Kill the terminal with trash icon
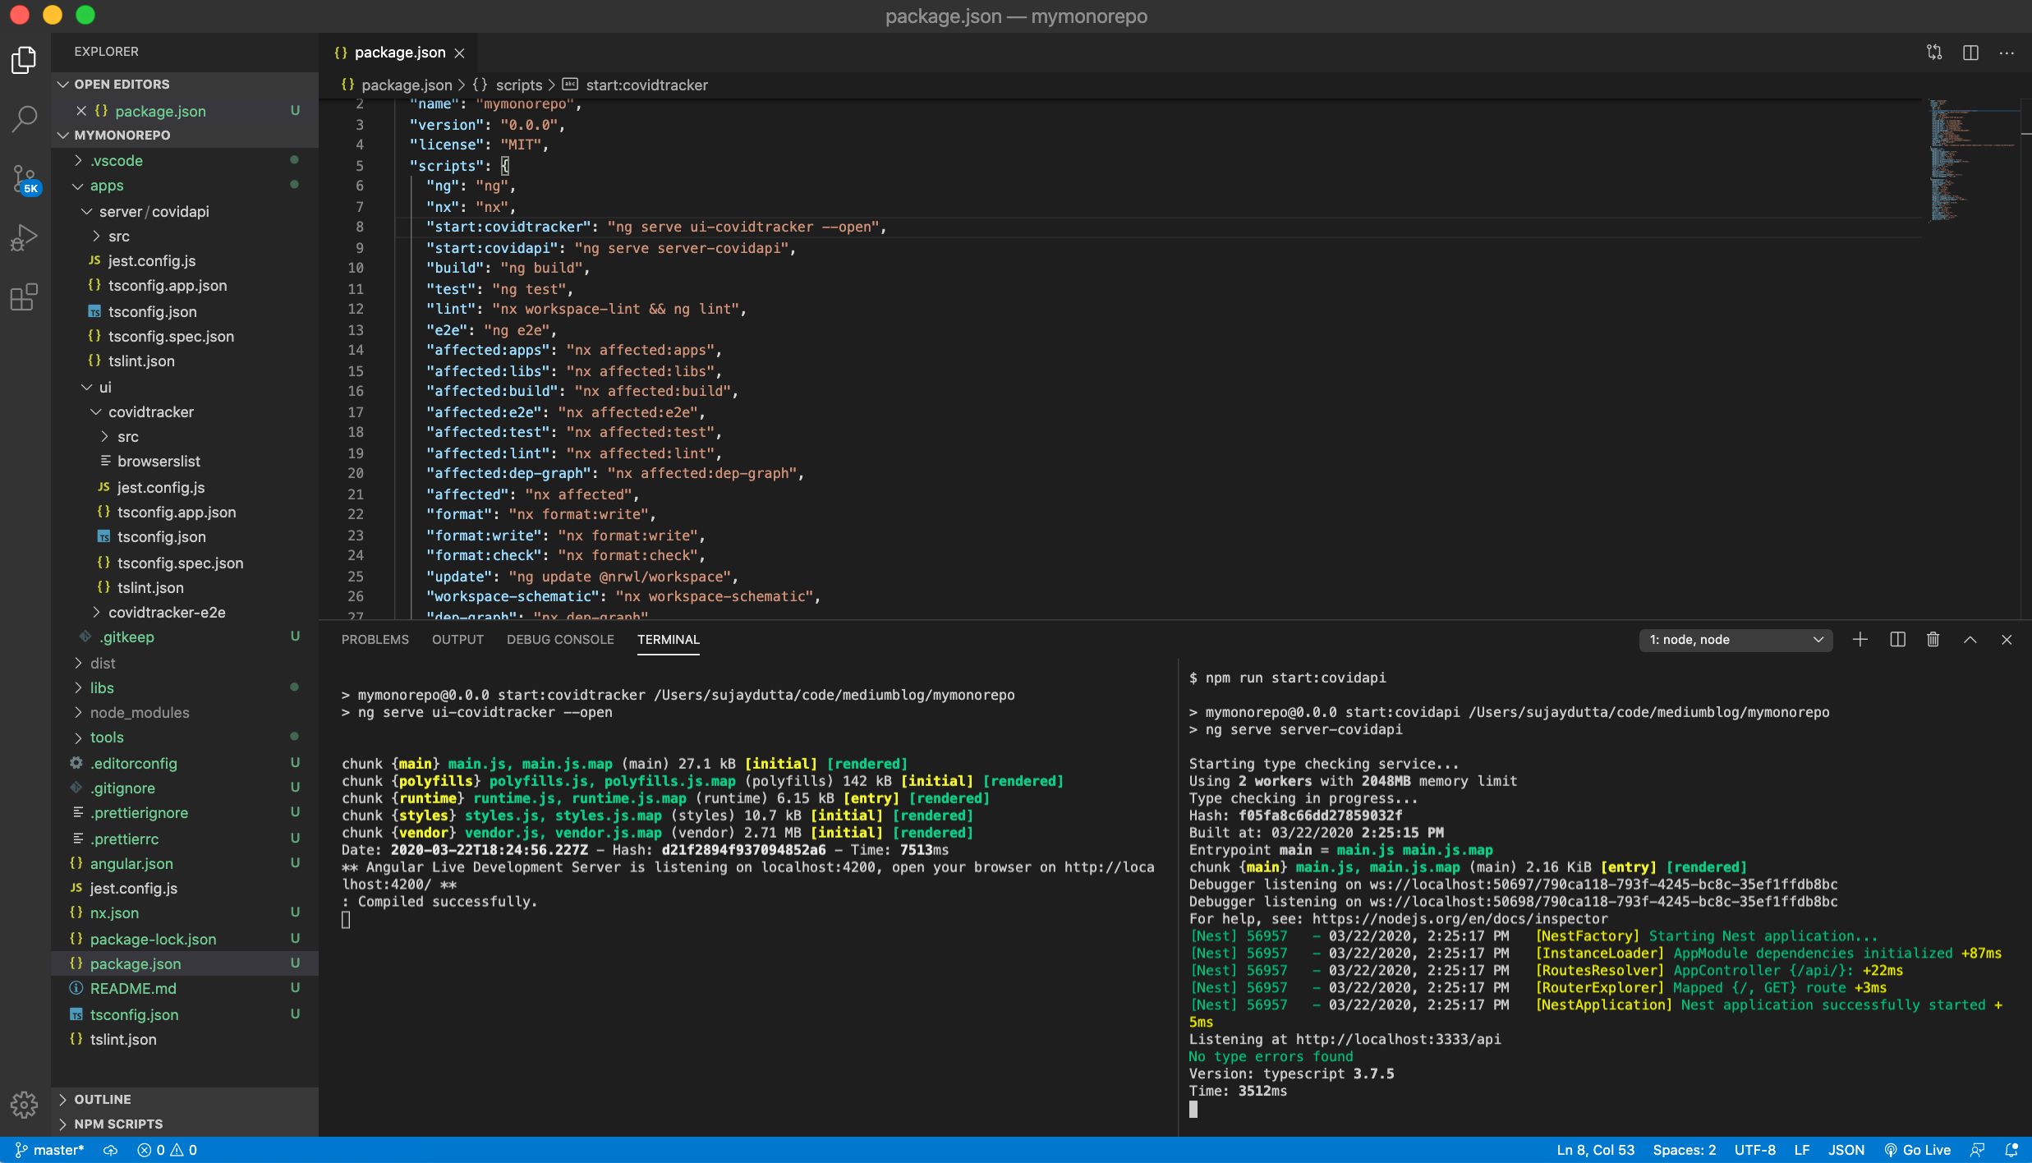The width and height of the screenshot is (2032, 1163). click(1933, 640)
